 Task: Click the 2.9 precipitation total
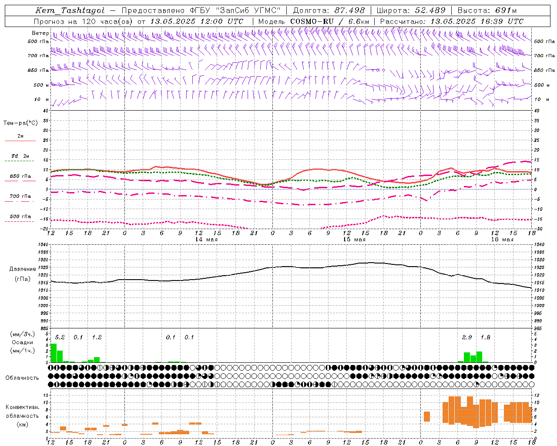[467, 337]
